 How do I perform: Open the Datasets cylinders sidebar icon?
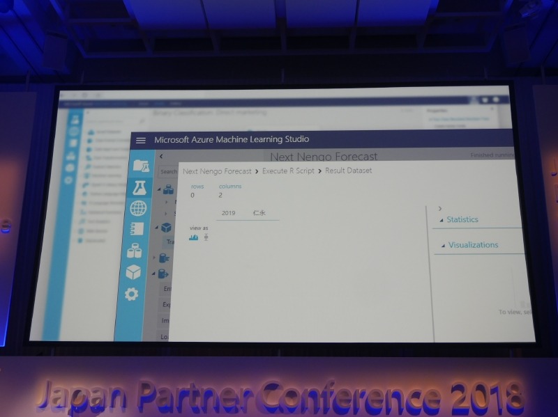click(x=135, y=251)
